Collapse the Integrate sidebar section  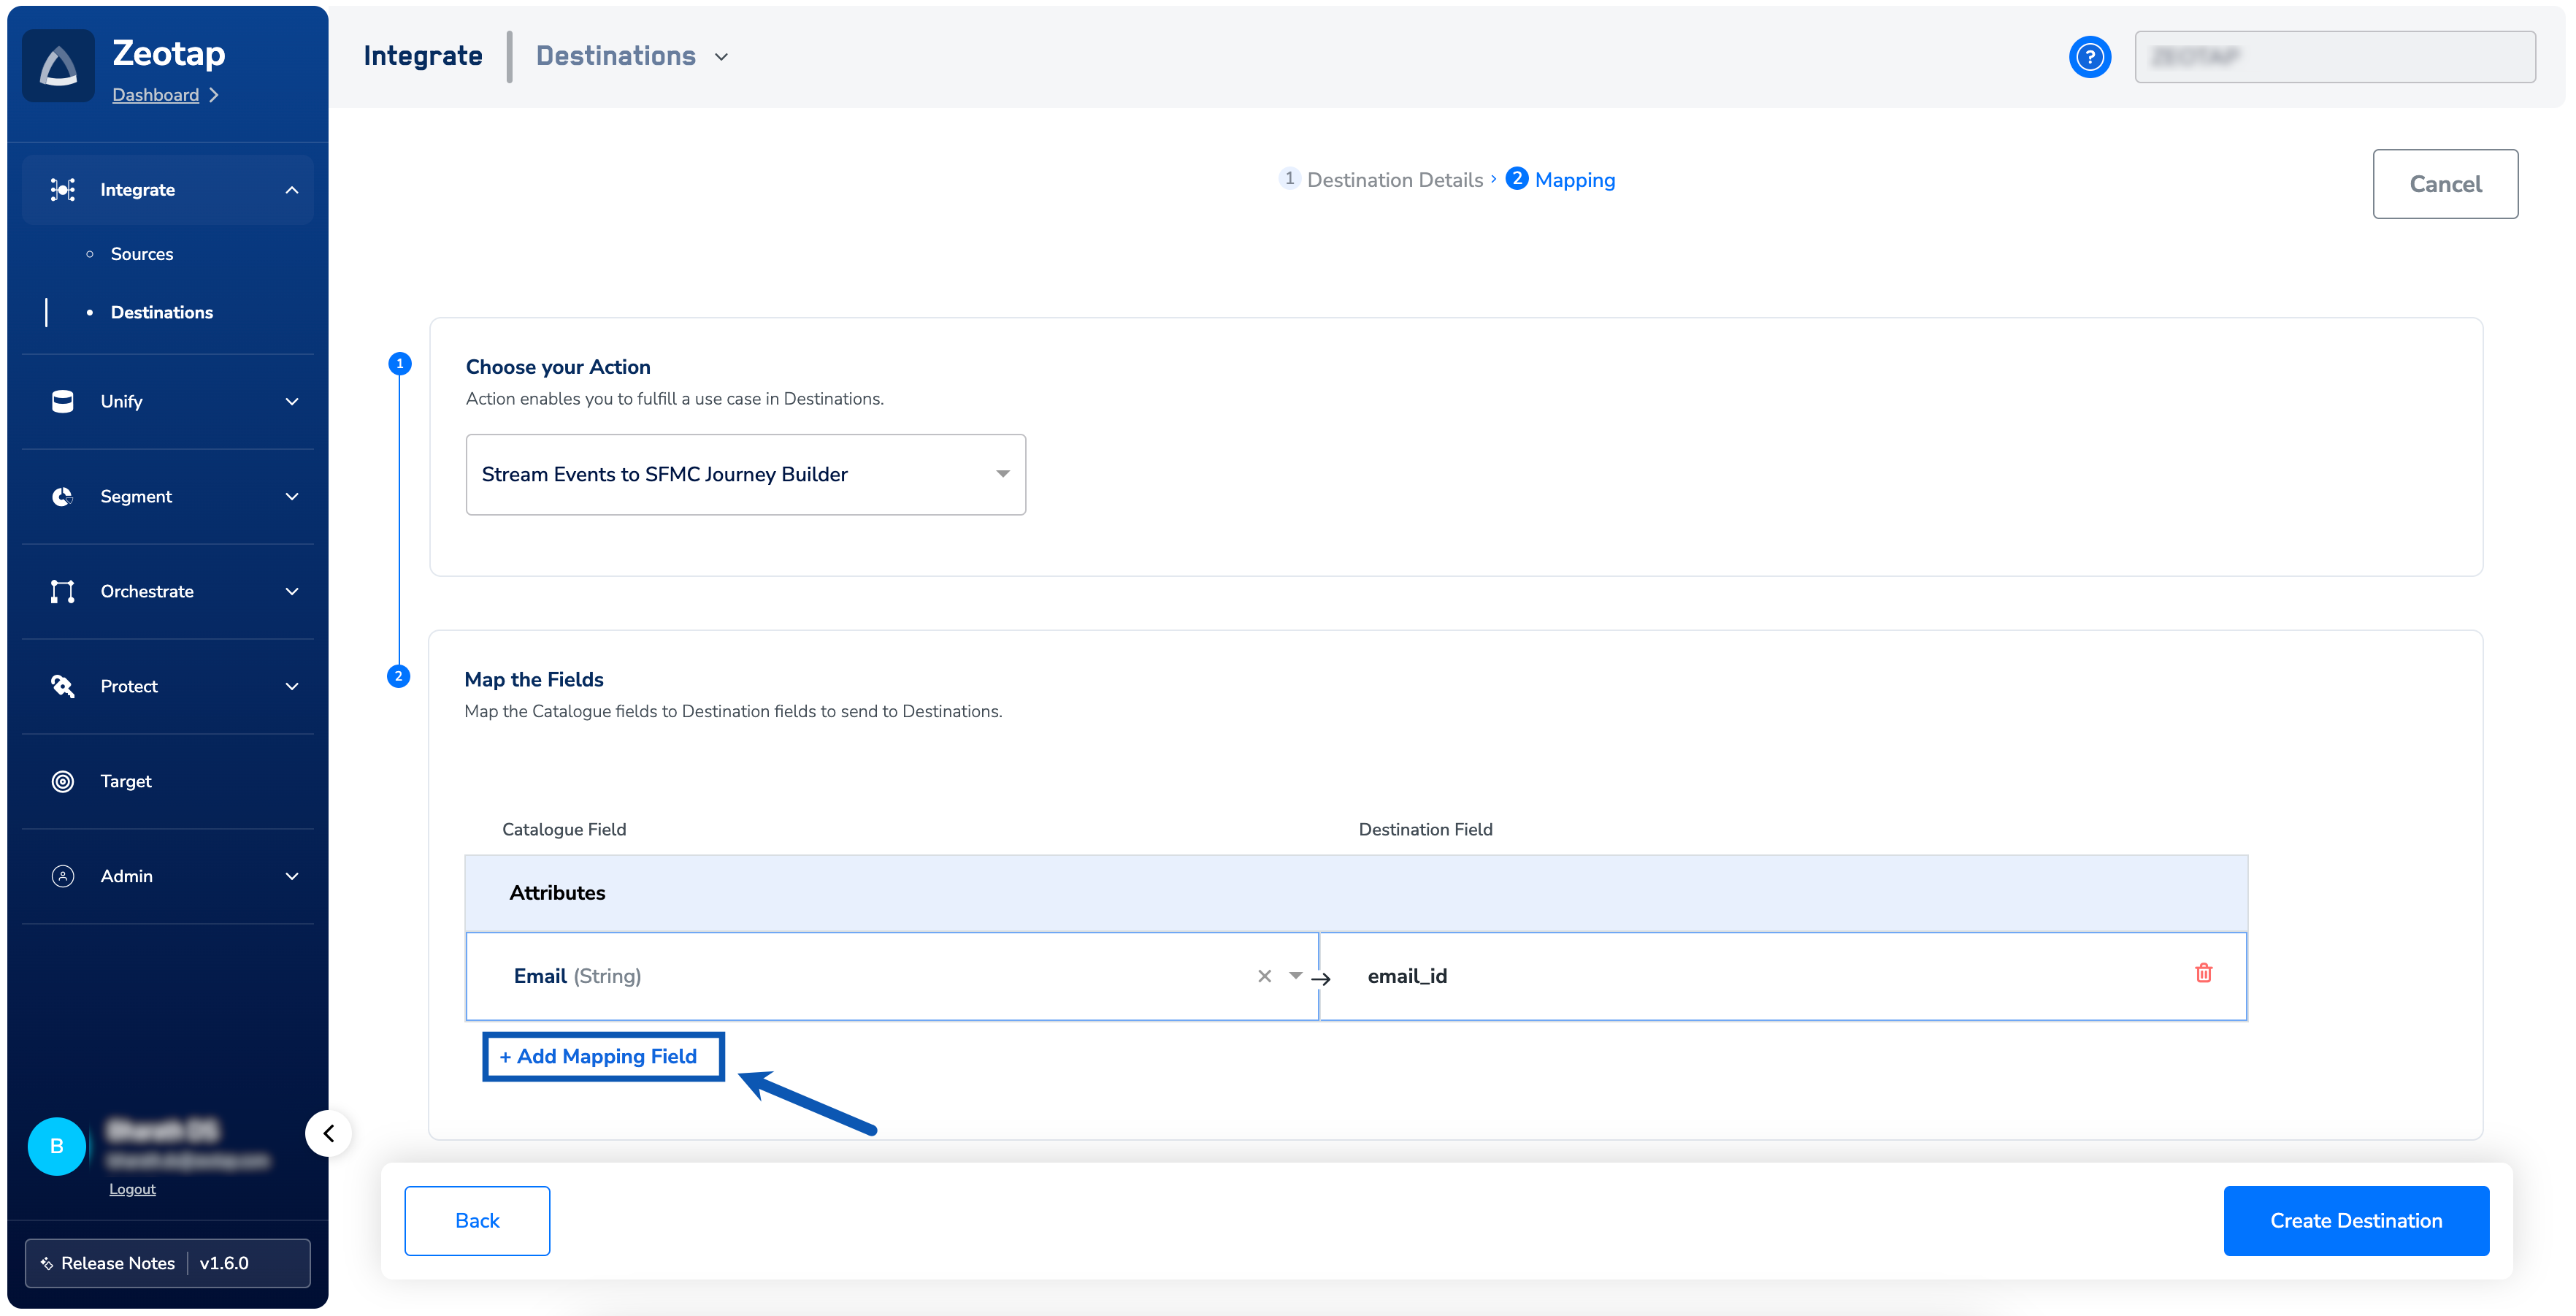point(292,190)
